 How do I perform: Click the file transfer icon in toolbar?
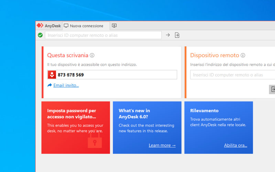coord(177,35)
